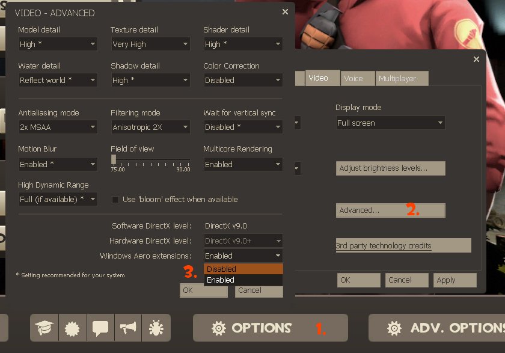Expand the Display mode dropdown

pyautogui.click(x=390, y=123)
